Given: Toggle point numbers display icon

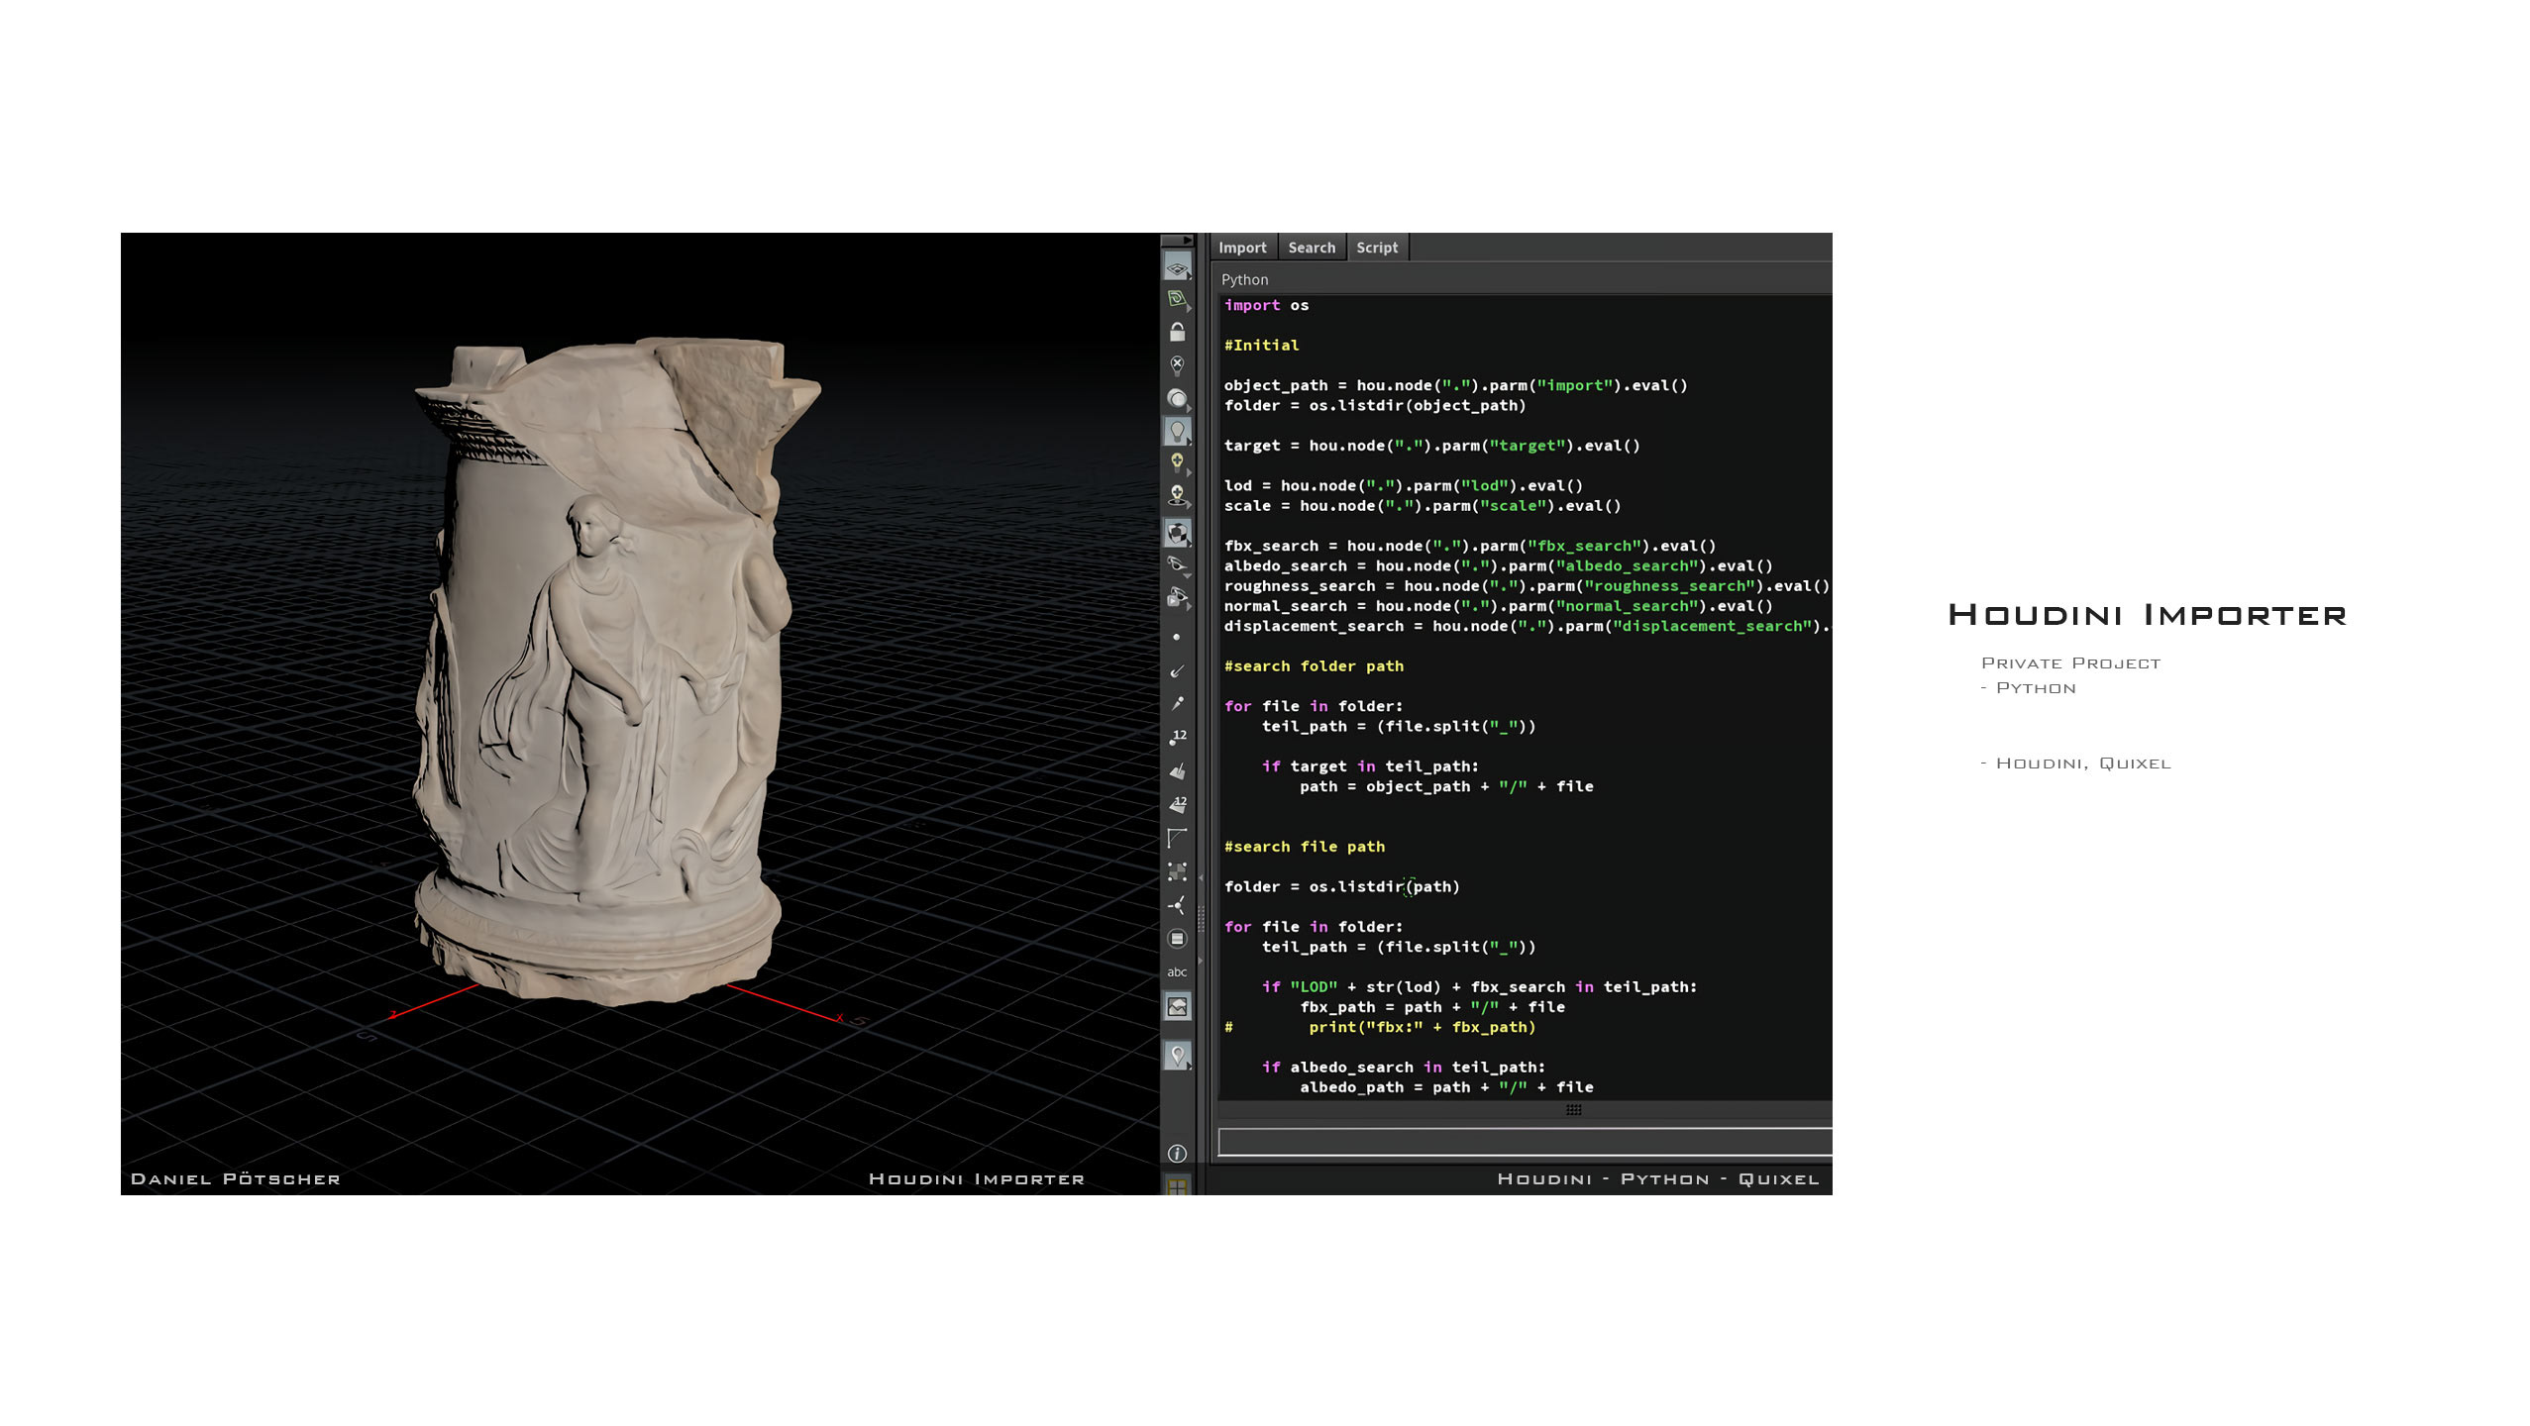Looking at the screenshot, I should point(1177,738).
